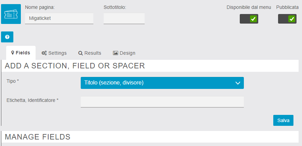Collapse the Add a Section, Field or Spacer header
Viewport: 302px width, 146px height.
pyautogui.click(x=75, y=66)
